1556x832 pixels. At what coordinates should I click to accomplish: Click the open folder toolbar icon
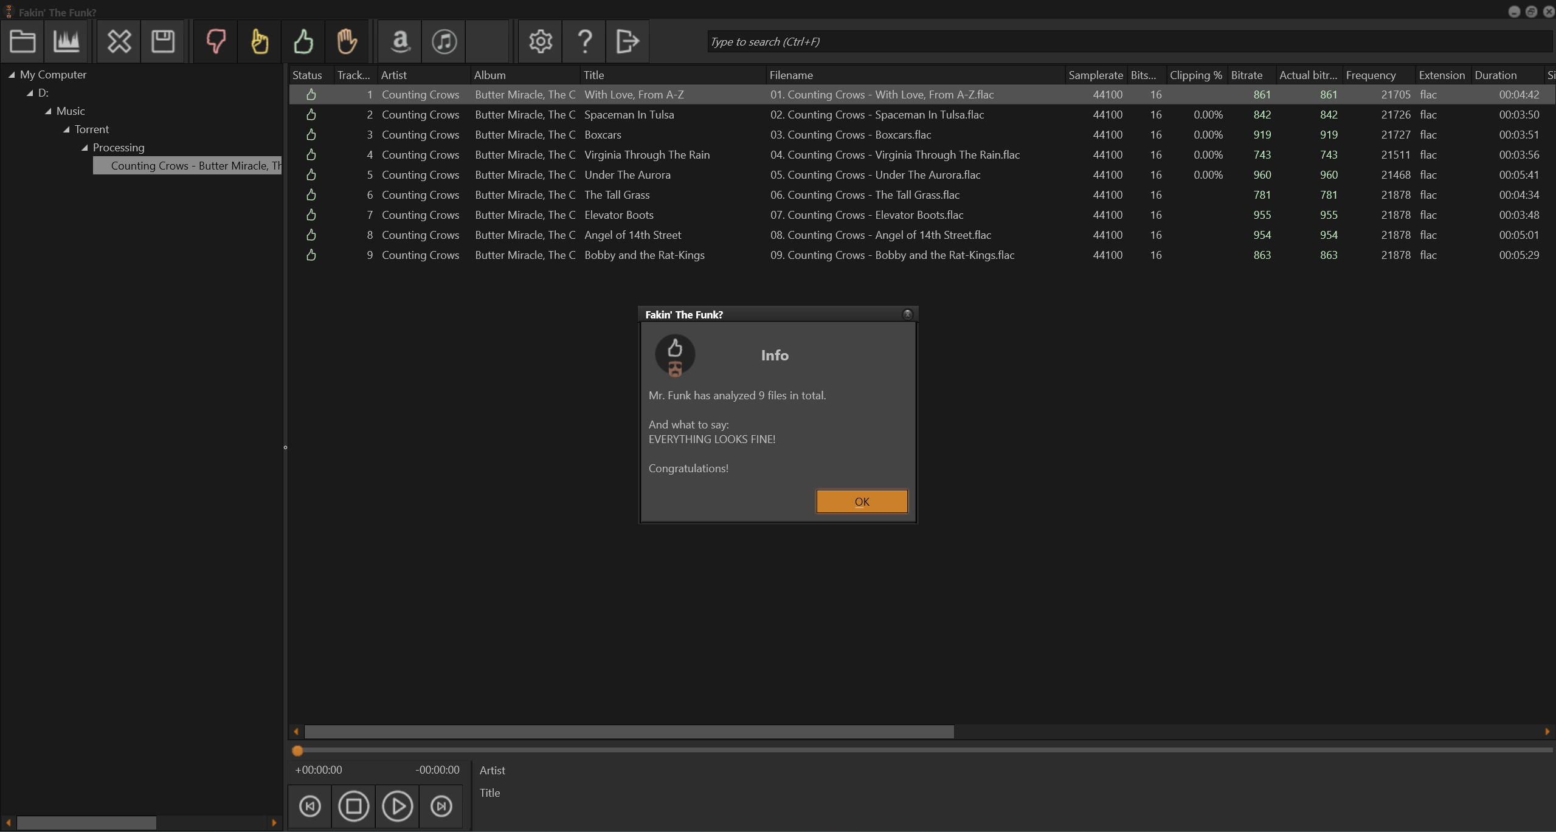pos(22,41)
